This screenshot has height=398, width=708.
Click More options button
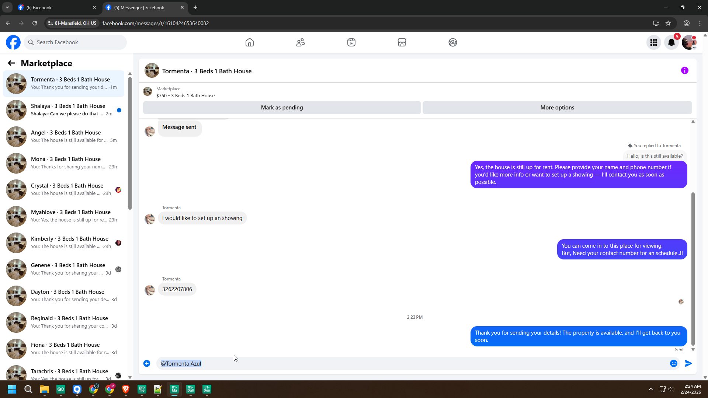tap(557, 108)
